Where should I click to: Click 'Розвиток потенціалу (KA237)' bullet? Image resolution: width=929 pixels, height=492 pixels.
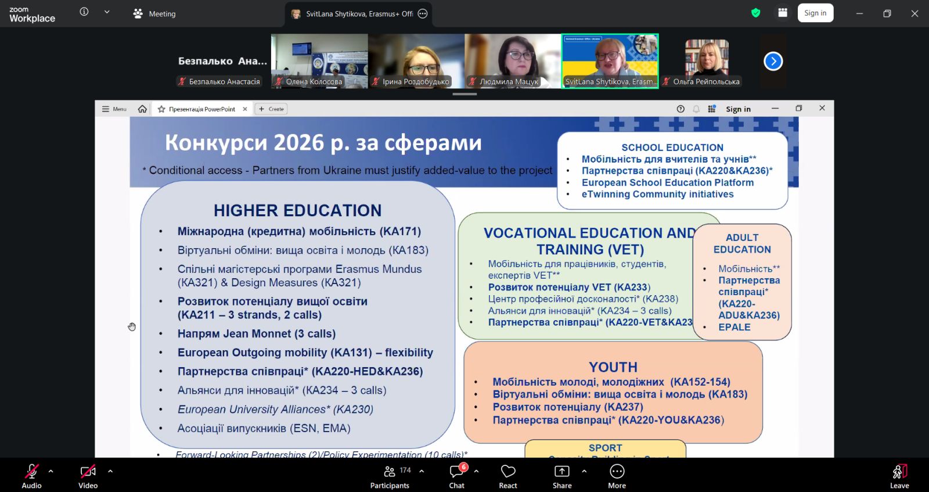click(x=568, y=407)
